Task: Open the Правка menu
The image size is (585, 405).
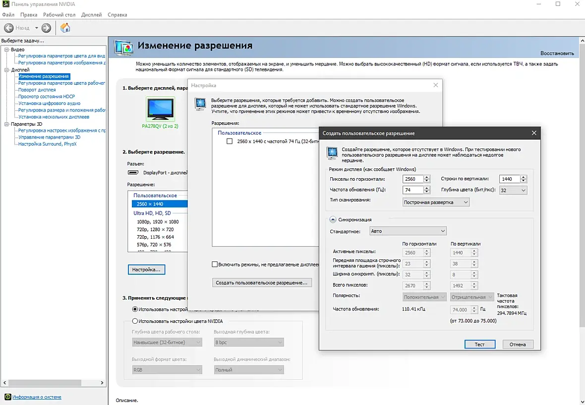Action: [29, 14]
